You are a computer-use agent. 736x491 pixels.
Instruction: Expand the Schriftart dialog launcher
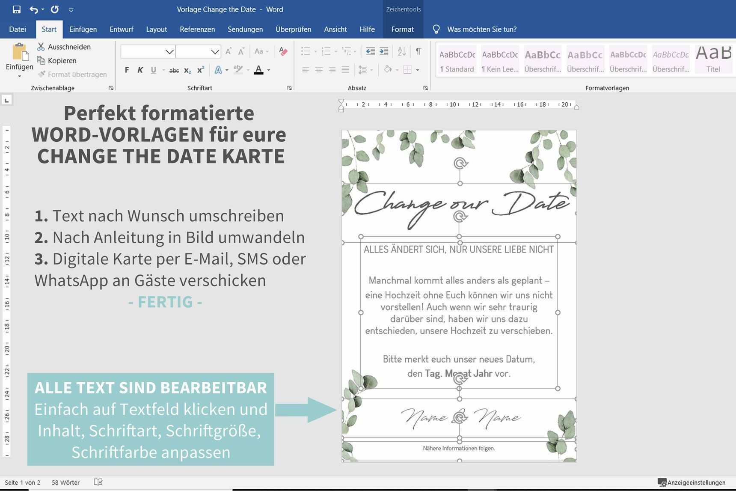coord(289,88)
